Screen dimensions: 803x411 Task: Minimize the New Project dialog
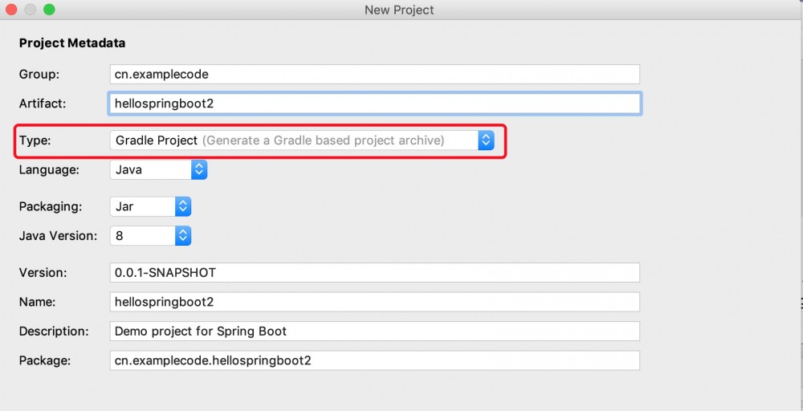coord(30,10)
